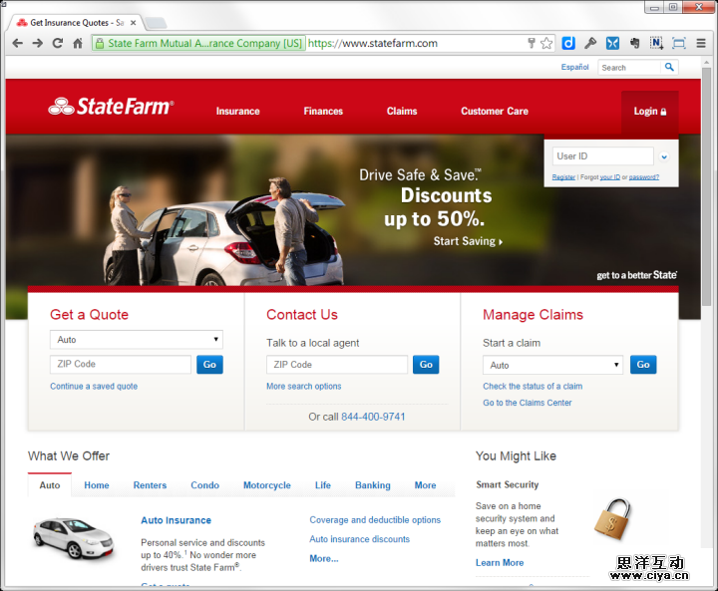Open a new browser tab

click(156, 23)
